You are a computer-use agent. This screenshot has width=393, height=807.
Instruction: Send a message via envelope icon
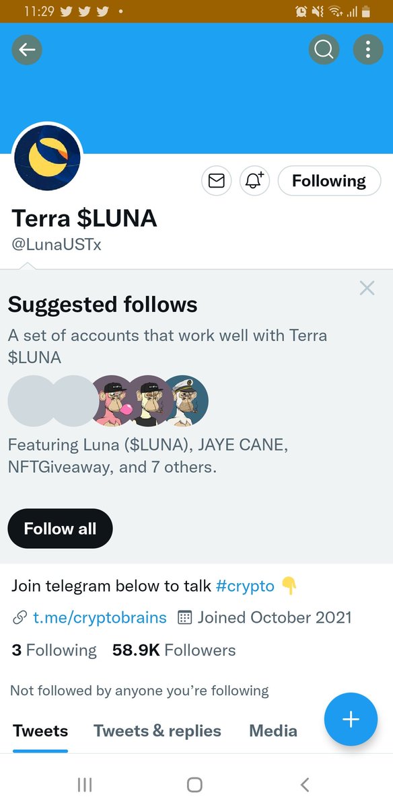216,181
